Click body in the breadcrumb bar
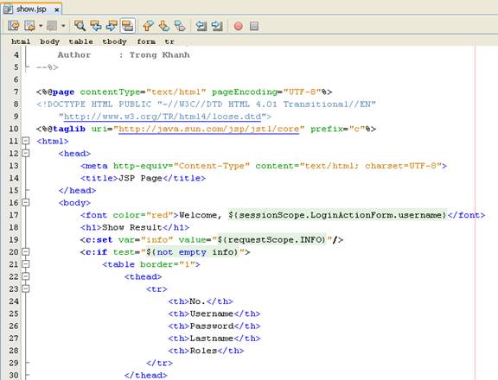 pyautogui.click(x=49, y=41)
